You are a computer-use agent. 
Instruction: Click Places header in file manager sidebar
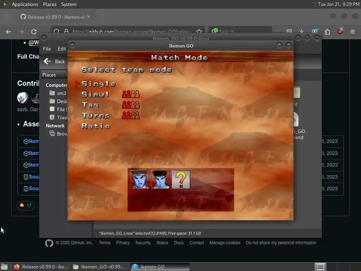[49, 75]
